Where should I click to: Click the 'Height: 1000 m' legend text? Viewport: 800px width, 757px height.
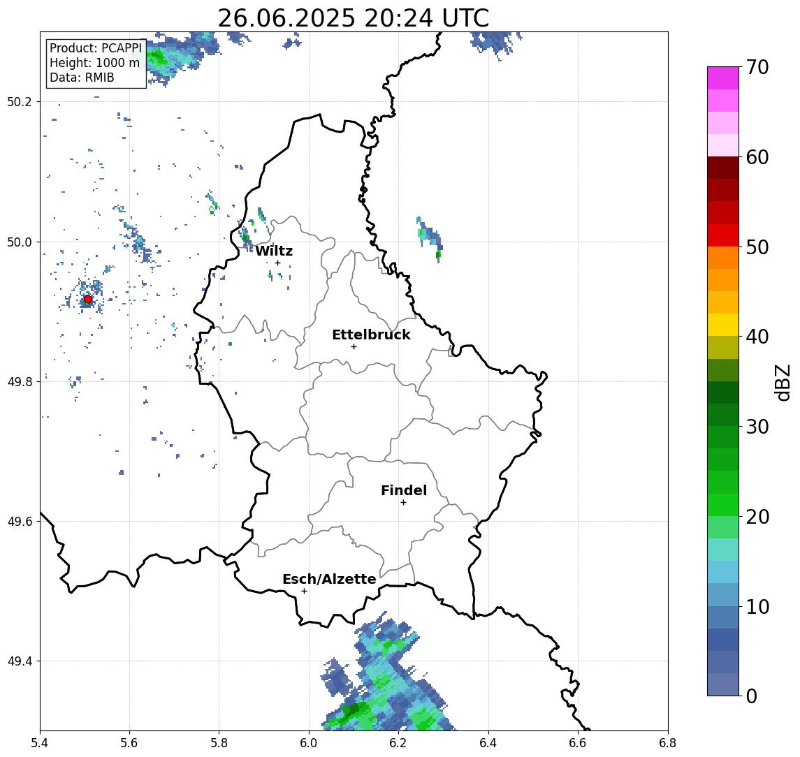tap(94, 64)
